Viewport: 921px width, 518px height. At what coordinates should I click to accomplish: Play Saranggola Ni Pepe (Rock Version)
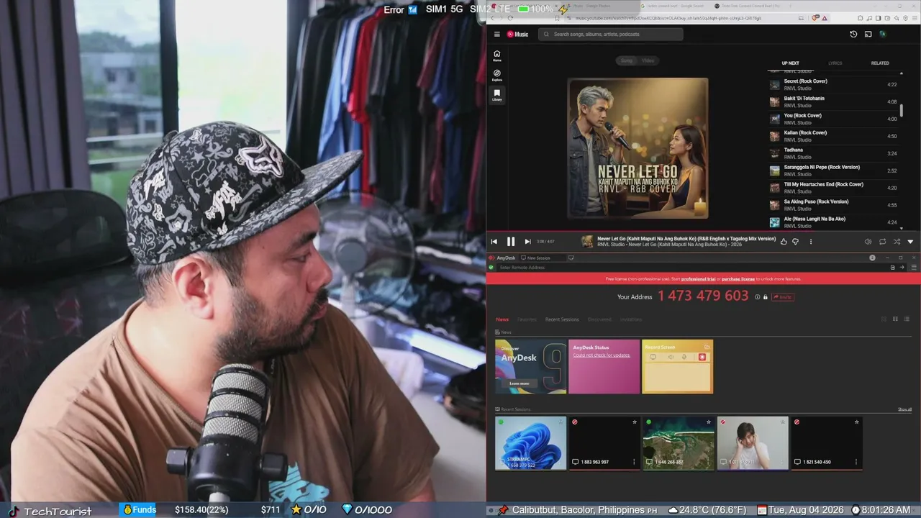click(833, 171)
